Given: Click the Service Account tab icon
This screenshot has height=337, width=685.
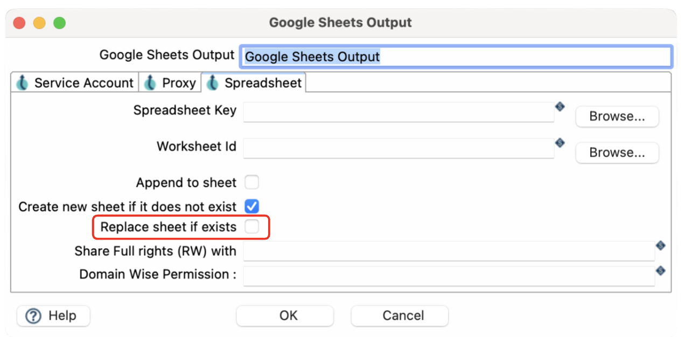Looking at the screenshot, I should pos(23,83).
